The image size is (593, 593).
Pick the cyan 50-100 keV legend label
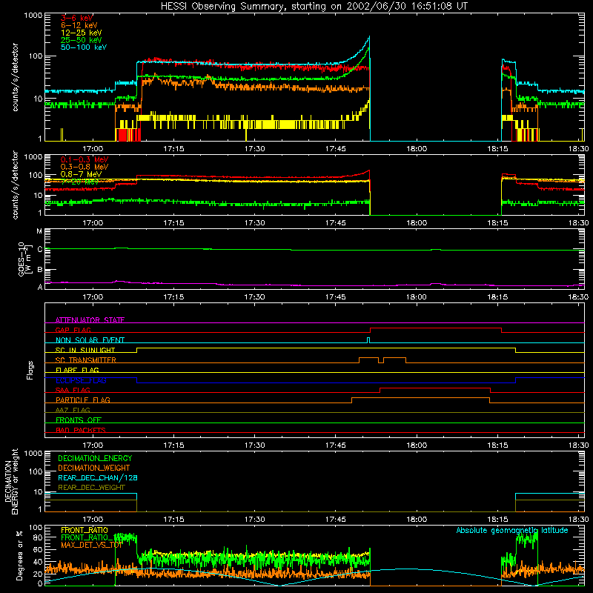(84, 47)
